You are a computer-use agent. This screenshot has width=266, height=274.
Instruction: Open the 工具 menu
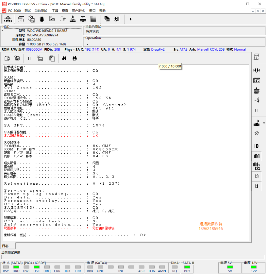tap(55, 11)
